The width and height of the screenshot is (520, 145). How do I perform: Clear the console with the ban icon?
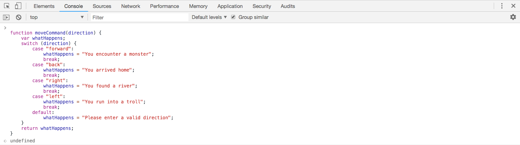(18, 17)
